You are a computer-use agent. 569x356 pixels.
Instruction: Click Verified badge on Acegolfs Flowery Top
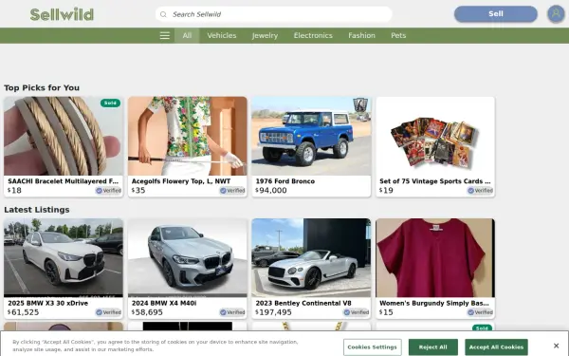(x=232, y=191)
